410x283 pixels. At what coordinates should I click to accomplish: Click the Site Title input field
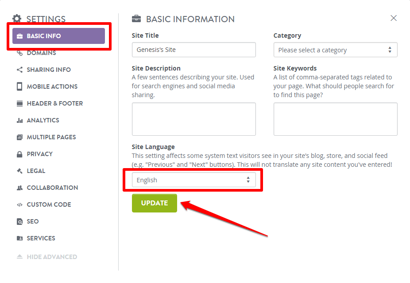(x=194, y=50)
